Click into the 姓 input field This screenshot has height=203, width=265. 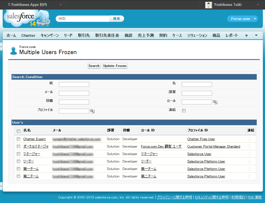(x=74, y=84)
